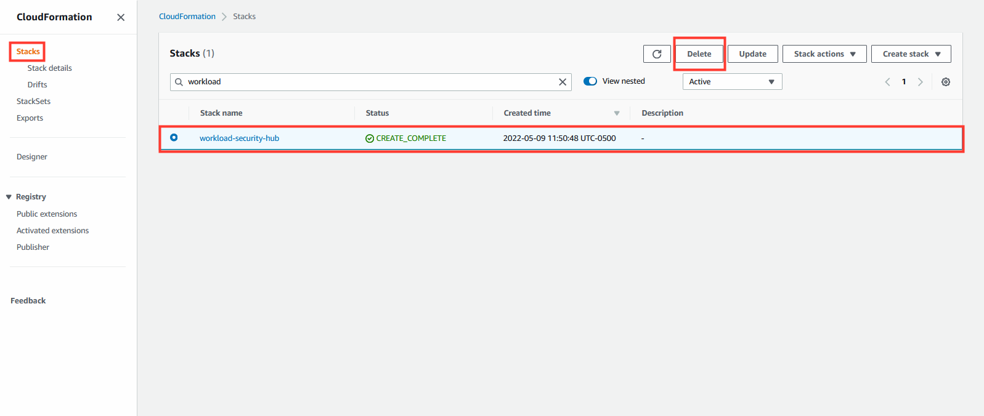Open the workload-security-hub stack link
The height and width of the screenshot is (416, 984).
[239, 138]
